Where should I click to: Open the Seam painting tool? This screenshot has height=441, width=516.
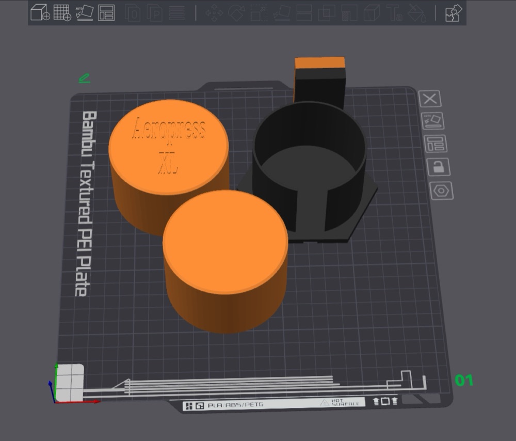coord(372,13)
